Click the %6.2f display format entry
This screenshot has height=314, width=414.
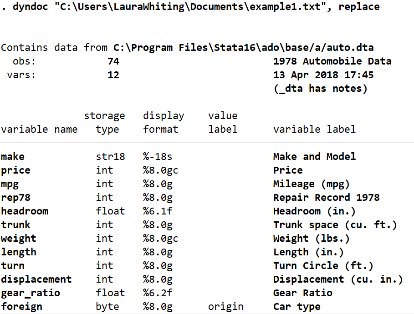tap(158, 293)
